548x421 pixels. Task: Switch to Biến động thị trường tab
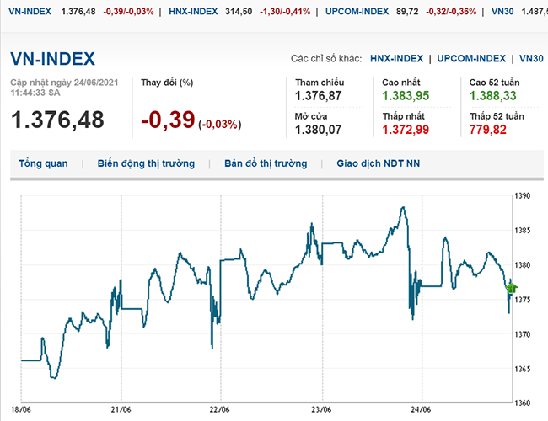click(146, 163)
